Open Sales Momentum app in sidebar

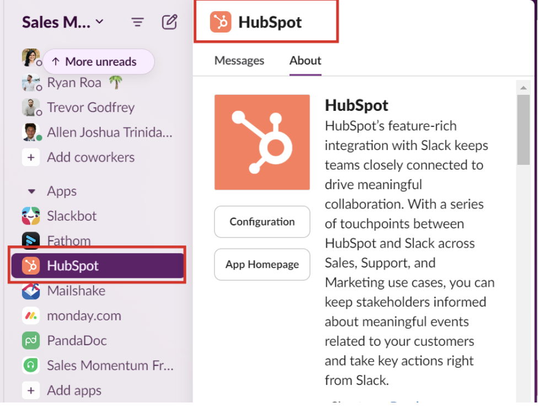tap(110, 366)
